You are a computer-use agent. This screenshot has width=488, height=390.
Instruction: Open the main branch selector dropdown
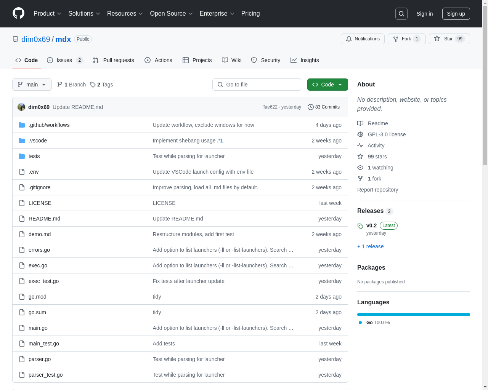point(32,85)
